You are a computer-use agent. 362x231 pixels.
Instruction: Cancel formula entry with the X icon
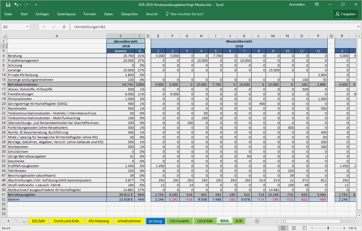tap(44, 26)
